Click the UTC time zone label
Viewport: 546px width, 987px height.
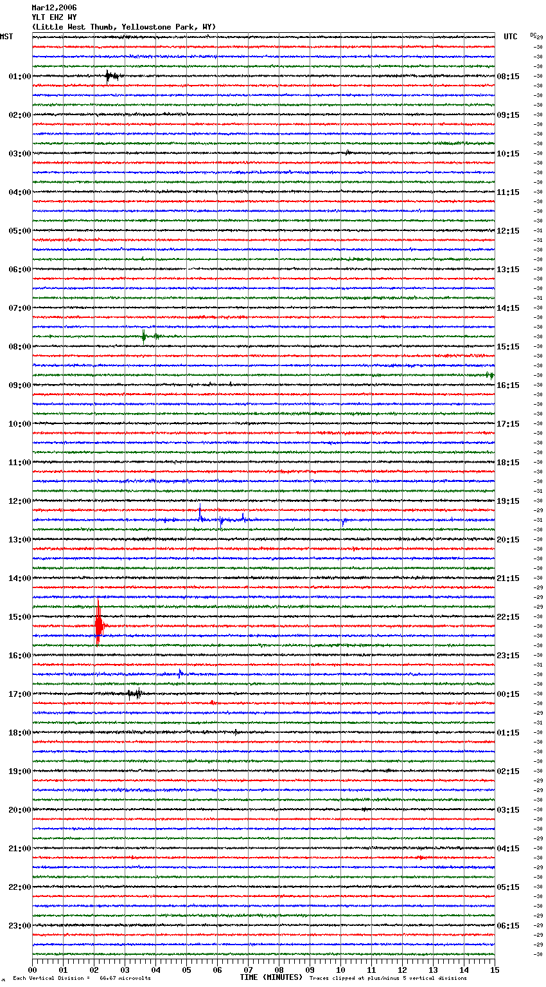(x=510, y=37)
